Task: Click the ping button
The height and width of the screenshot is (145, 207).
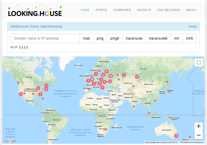Action: 100,39
